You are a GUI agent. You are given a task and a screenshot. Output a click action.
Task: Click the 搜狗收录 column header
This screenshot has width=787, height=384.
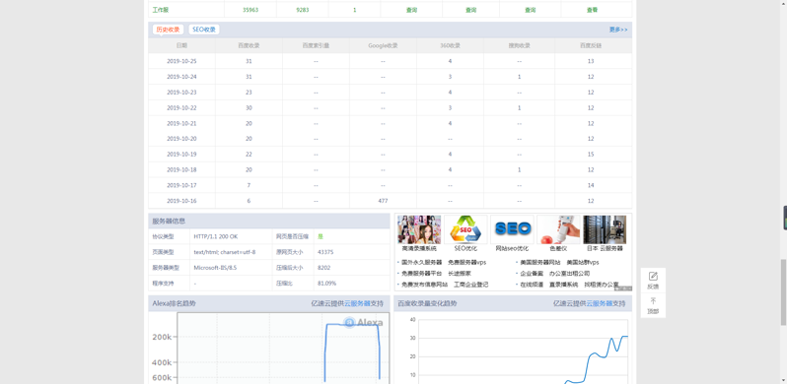[x=519, y=45]
